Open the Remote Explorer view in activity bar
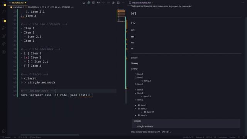Viewport: 247px width, 139px height. click(x=4, y=44)
